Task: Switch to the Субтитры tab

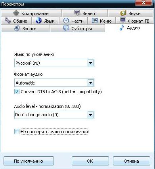Action: click(x=78, y=29)
